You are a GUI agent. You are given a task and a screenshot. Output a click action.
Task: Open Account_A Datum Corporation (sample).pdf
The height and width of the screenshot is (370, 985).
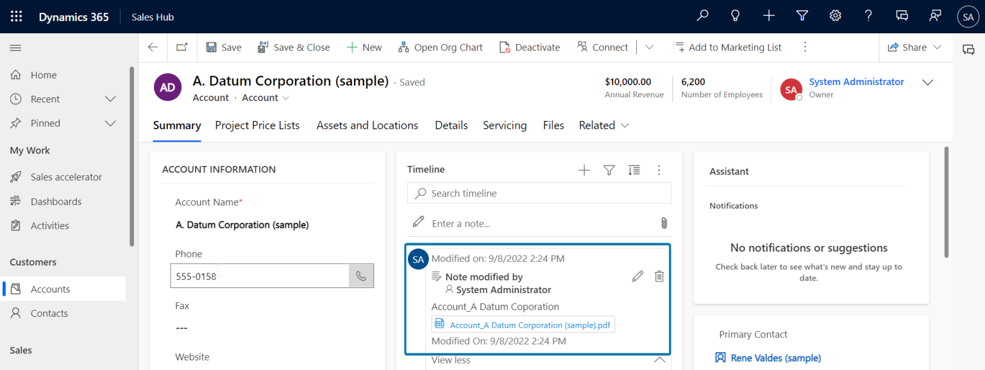click(x=530, y=325)
